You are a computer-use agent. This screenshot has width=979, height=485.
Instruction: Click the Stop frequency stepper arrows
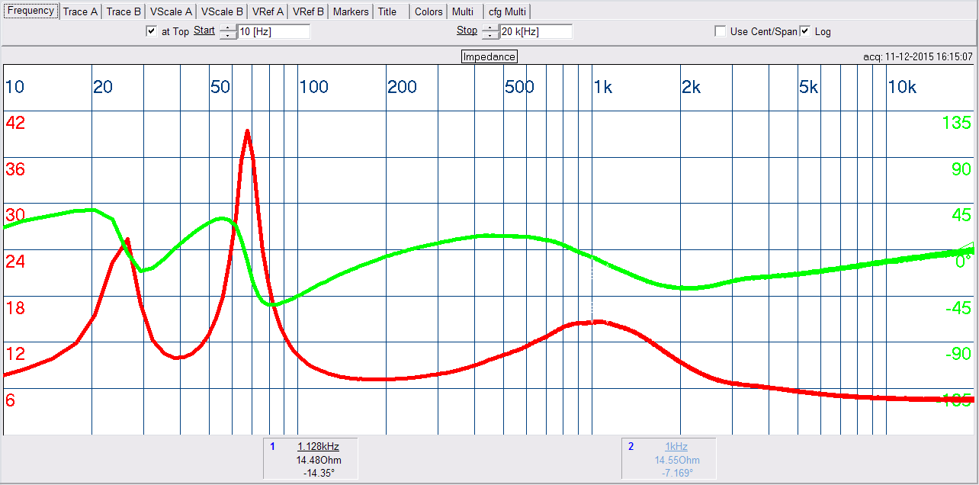(x=489, y=31)
